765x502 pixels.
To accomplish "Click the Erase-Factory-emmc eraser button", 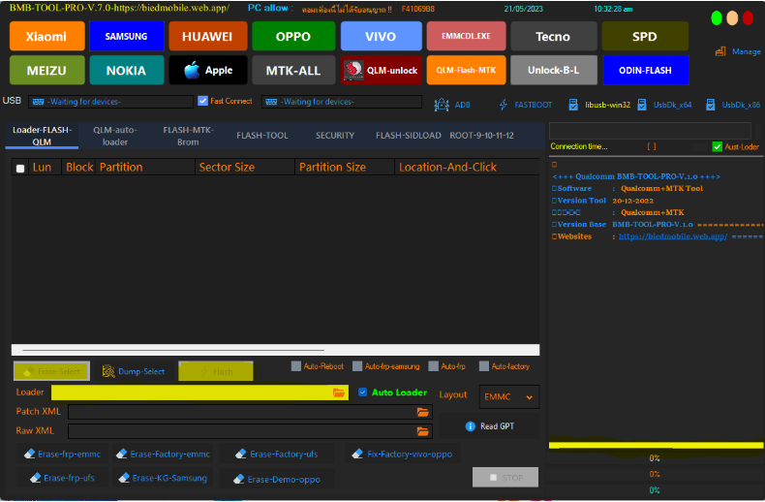I will coord(163,454).
